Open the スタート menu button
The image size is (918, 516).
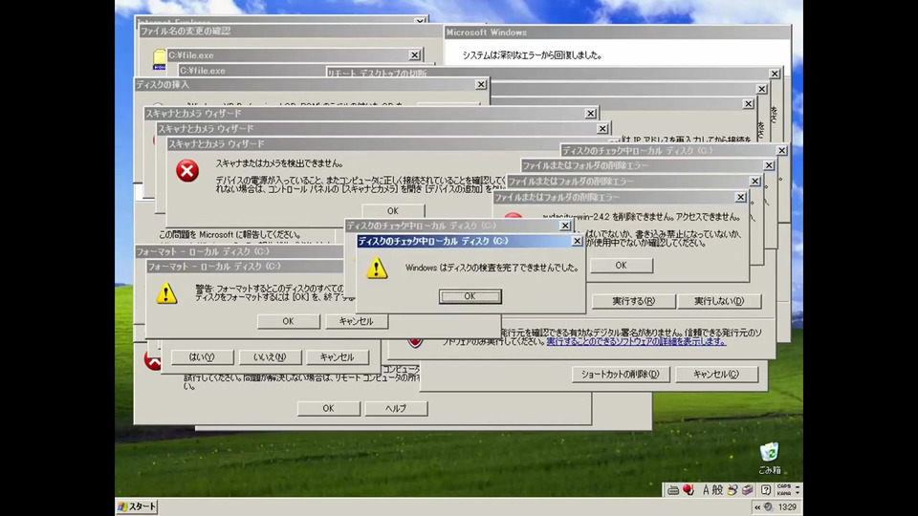pyautogui.click(x=138, y=506)
